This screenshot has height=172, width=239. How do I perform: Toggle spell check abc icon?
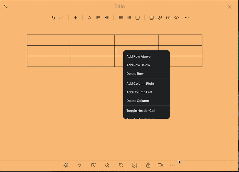[79, 165]
